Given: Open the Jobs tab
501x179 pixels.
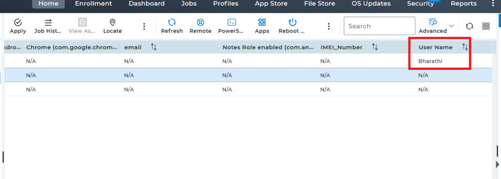Looking at the screenshot, I should (x=189, y=4).
